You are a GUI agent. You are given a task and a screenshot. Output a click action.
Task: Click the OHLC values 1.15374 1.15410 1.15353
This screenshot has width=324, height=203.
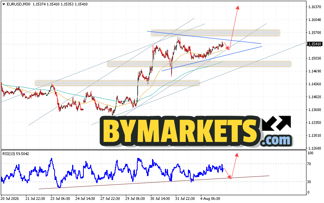click(53, 4)
